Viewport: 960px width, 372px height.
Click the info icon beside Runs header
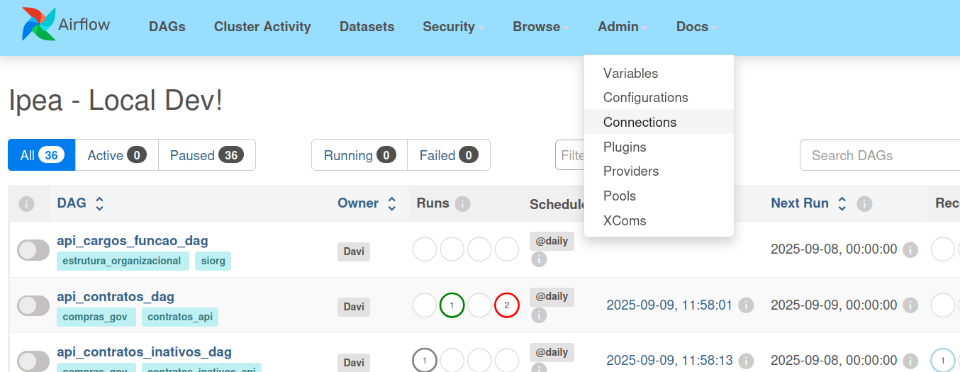pyautogui.click(x=462, y=204)
